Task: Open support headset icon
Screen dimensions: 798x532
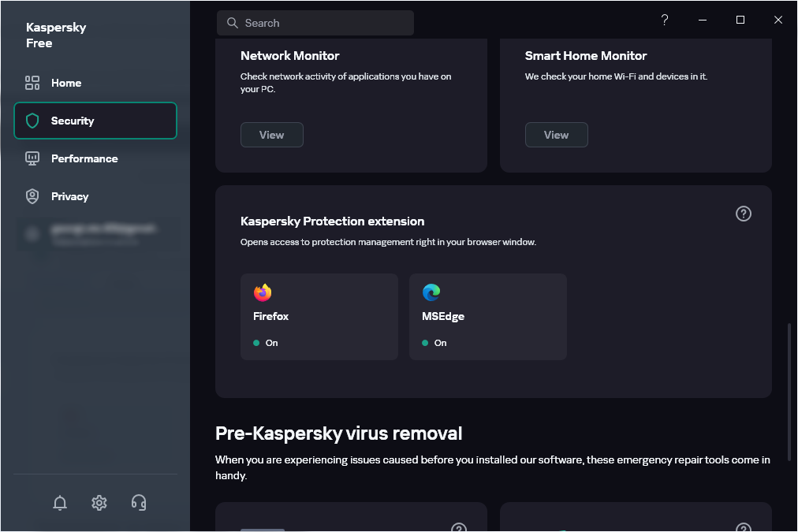Action: pyautogui.click(x=139, y=503)
